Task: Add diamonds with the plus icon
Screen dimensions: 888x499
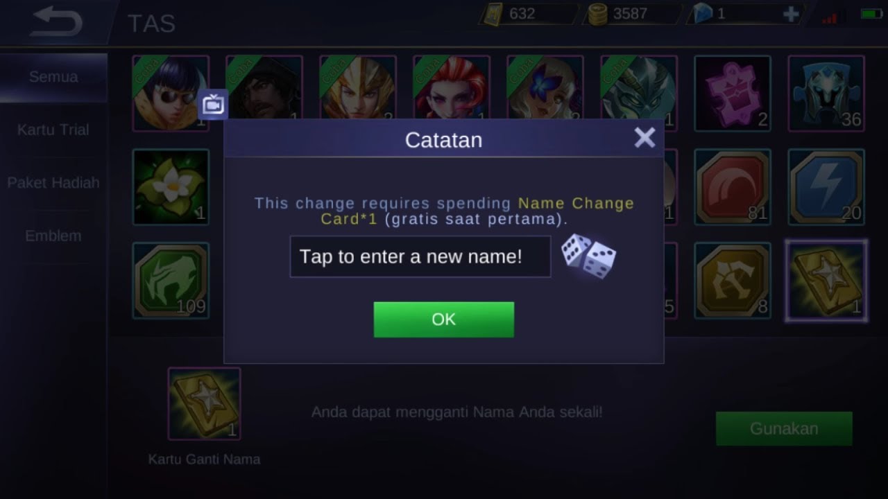Action: pos(791,15)
